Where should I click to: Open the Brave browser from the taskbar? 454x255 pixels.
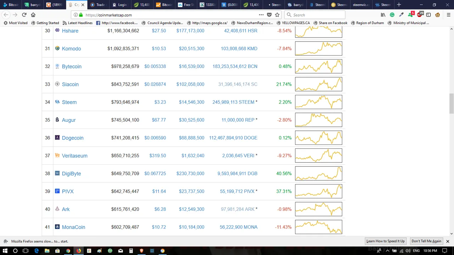pos(142,251)
